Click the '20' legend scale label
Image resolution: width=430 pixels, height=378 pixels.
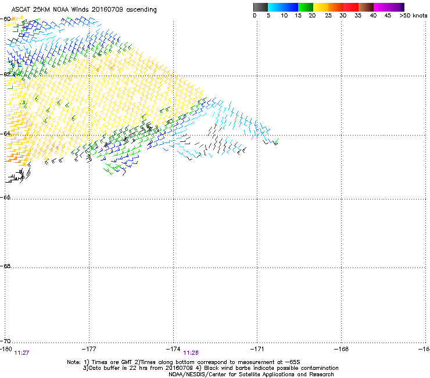pyautogui.click(x=312, y=16)
